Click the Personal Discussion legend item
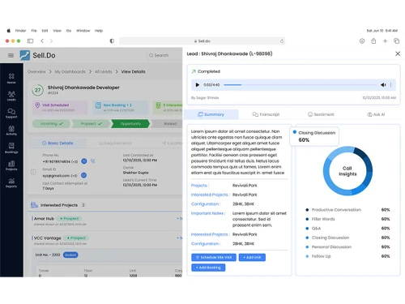The height and width of the screenshot is (304, 405). [x=347, y=246]
